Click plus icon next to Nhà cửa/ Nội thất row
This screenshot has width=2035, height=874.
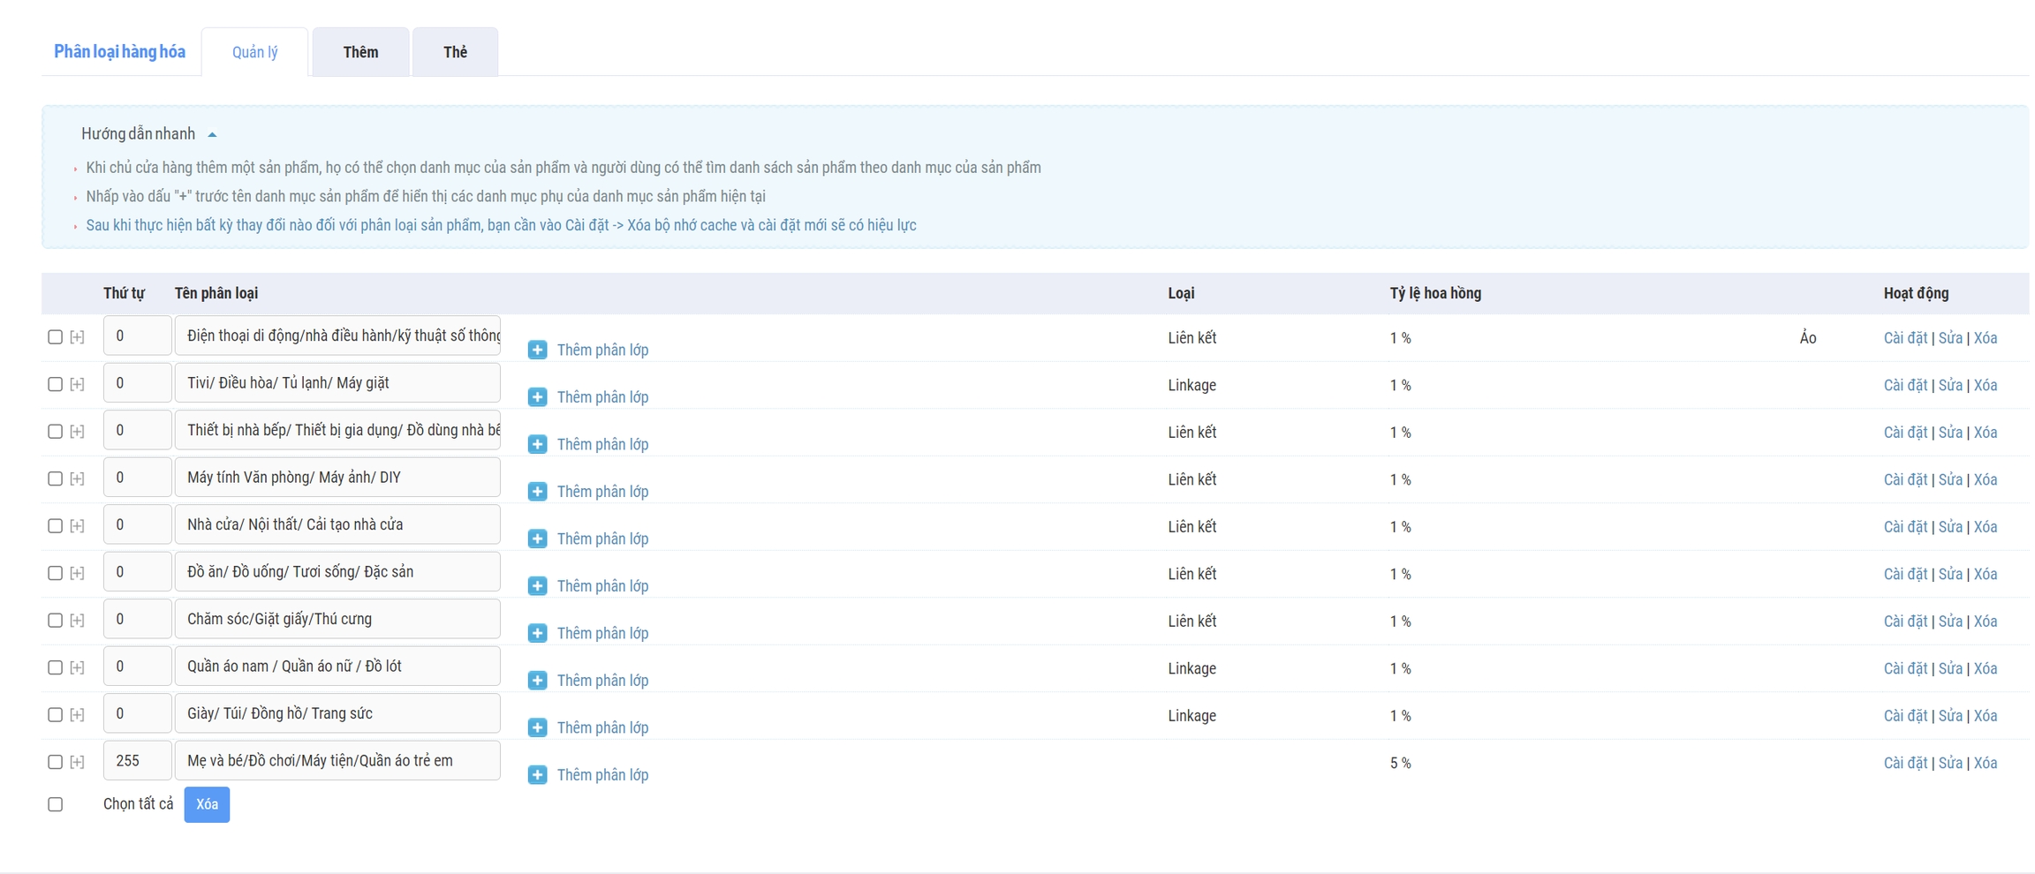tap(537, 539)
